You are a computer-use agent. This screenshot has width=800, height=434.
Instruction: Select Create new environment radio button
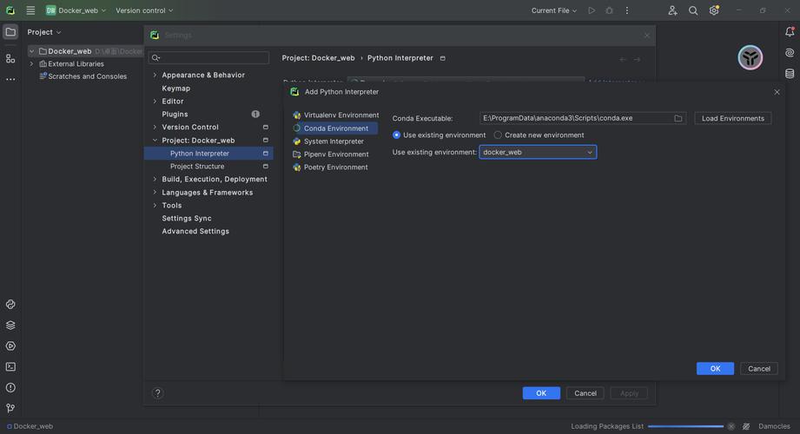[498, 135]
